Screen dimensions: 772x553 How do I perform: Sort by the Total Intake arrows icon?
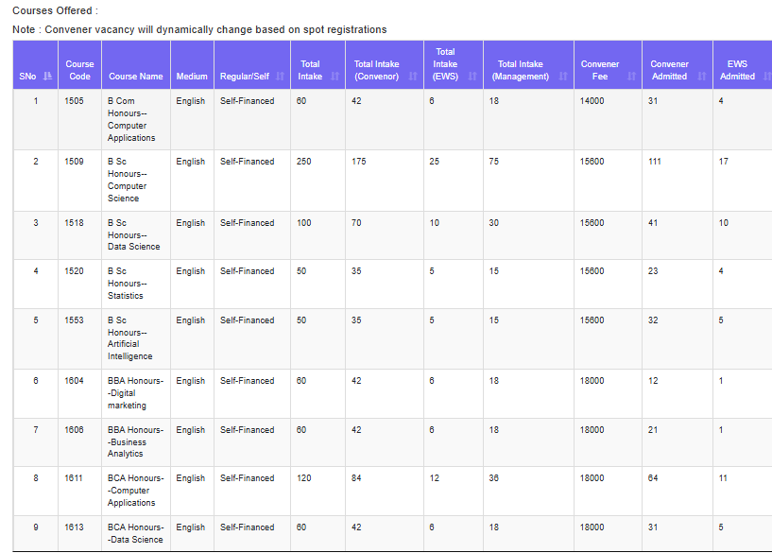tap(335, 76)
